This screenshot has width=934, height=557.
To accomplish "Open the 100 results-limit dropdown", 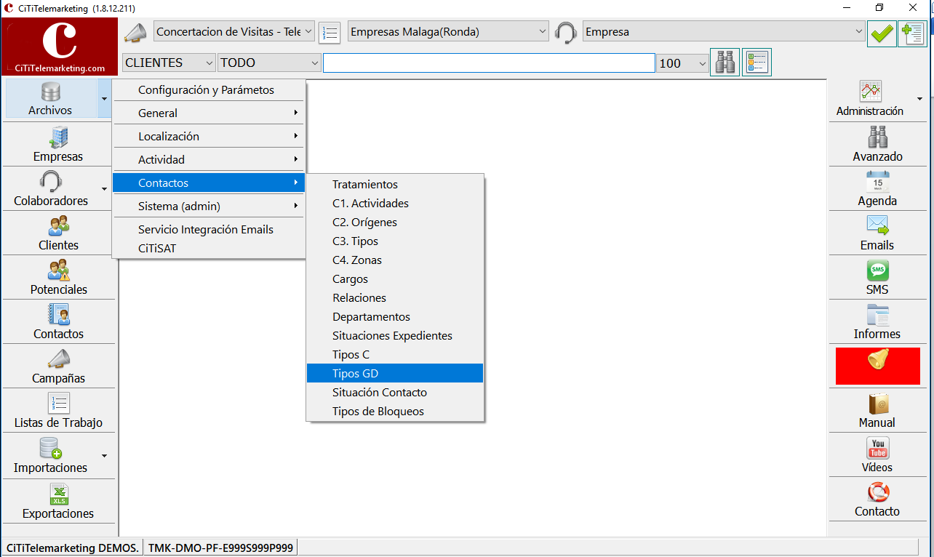I will coord(702,63).
